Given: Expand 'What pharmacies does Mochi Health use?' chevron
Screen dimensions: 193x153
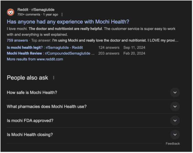Looking at the screenshot, I should point(175,106).
